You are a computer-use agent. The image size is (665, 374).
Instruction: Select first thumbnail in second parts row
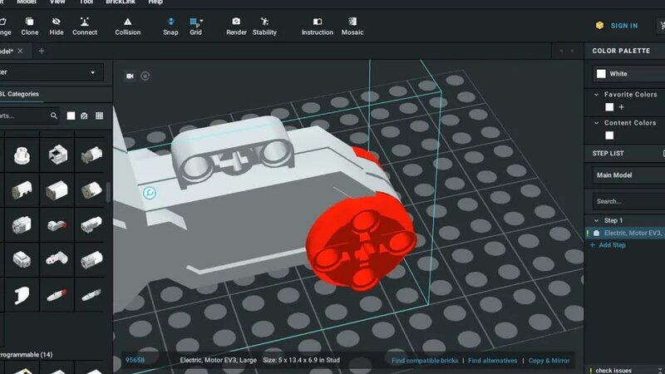(x=22, y=190)
